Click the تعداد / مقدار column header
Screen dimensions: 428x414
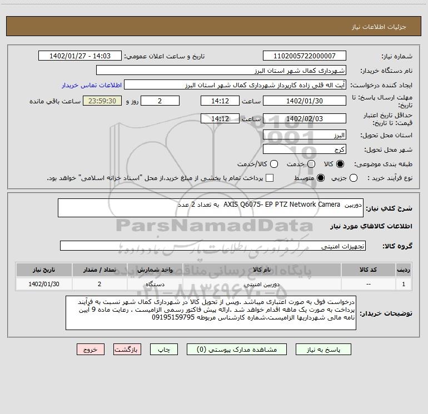99,270
